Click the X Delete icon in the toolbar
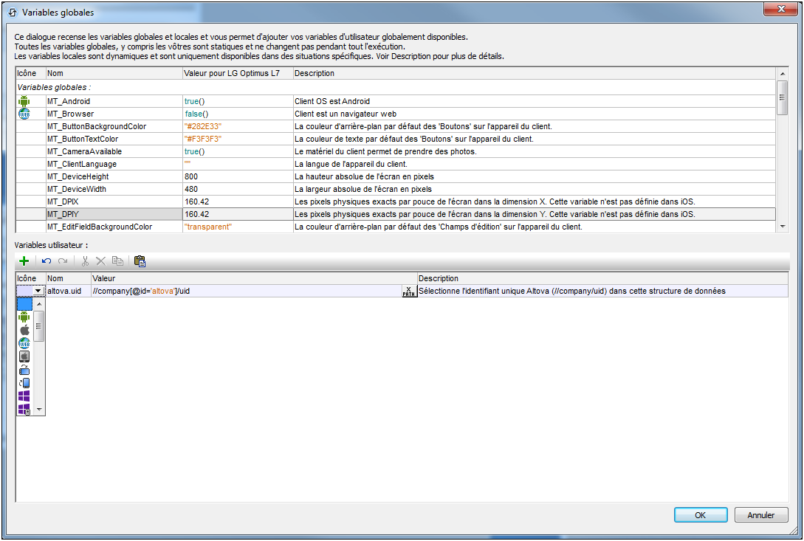This screenshot has width=804, height=541. click(101, 261)
